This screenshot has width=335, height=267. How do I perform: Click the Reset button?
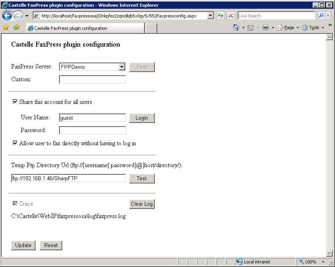pos(51,245)
